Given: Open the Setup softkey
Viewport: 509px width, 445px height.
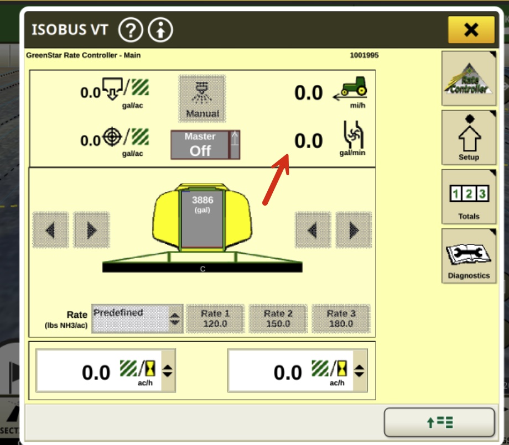Looking at the screenshot, I should pos(469,138).
